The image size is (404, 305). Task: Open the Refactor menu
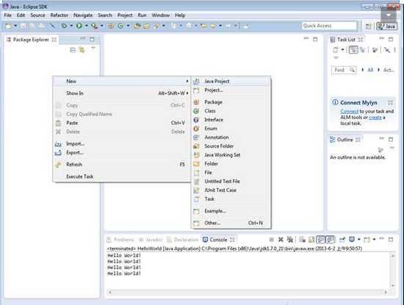[59, 15]
